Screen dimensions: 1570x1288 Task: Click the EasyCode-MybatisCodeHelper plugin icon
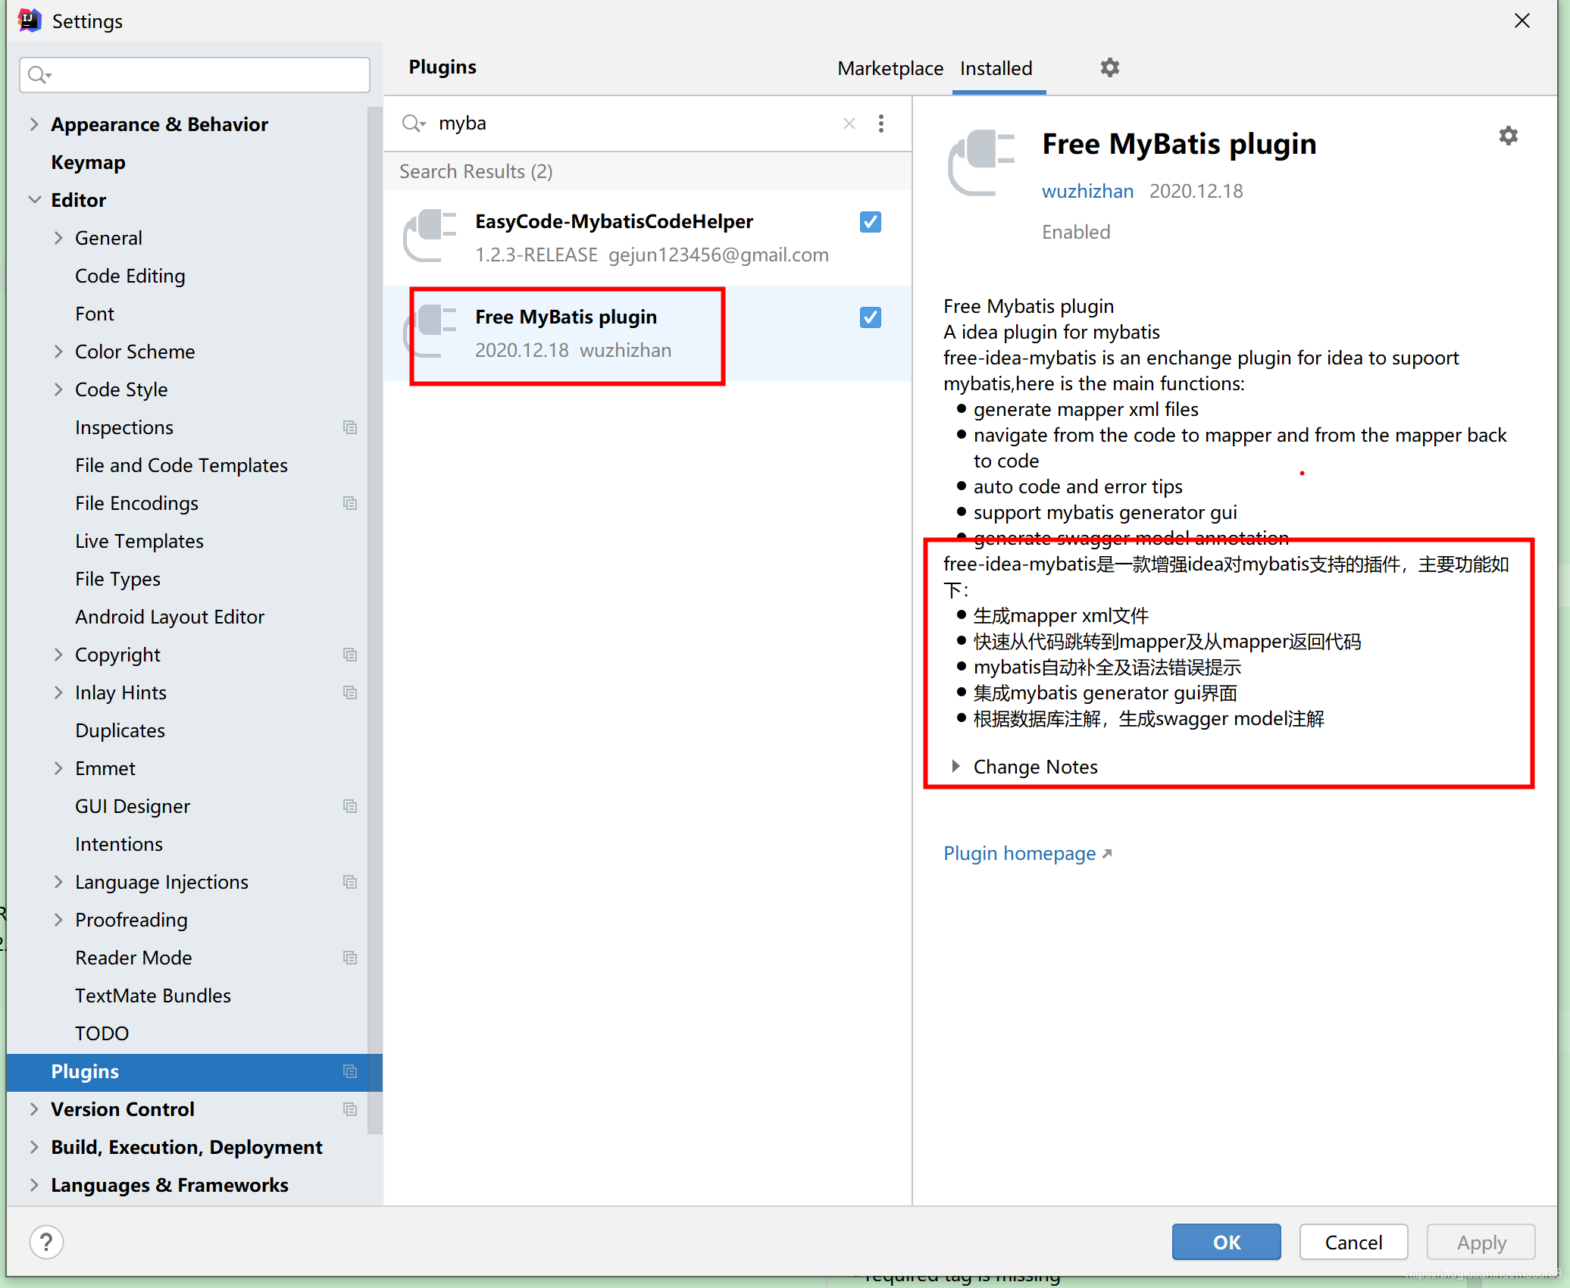pyautogui.click(x=430, y=236)
